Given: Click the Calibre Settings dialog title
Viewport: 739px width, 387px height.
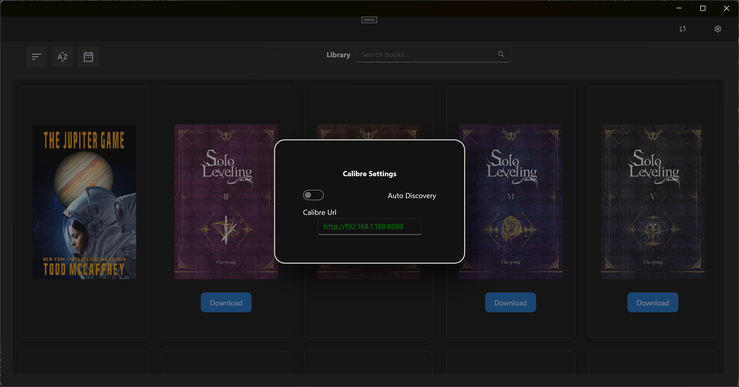Looking at the screenshot, I should 369,173.
